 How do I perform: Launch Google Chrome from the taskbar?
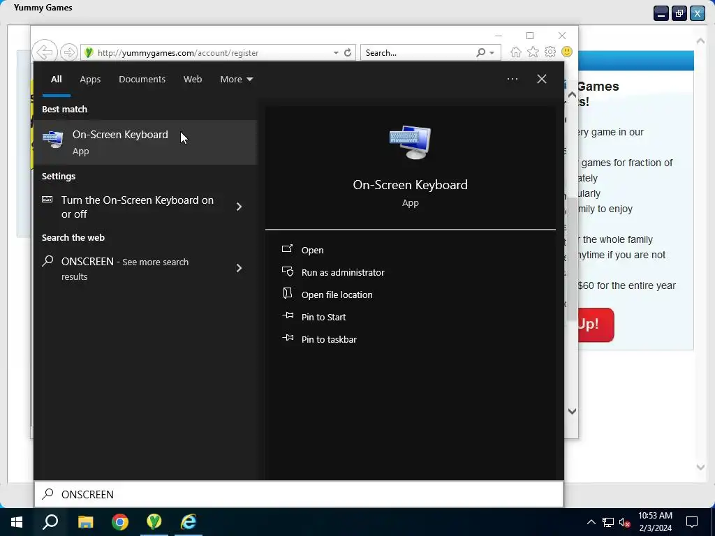coord(120,522)
